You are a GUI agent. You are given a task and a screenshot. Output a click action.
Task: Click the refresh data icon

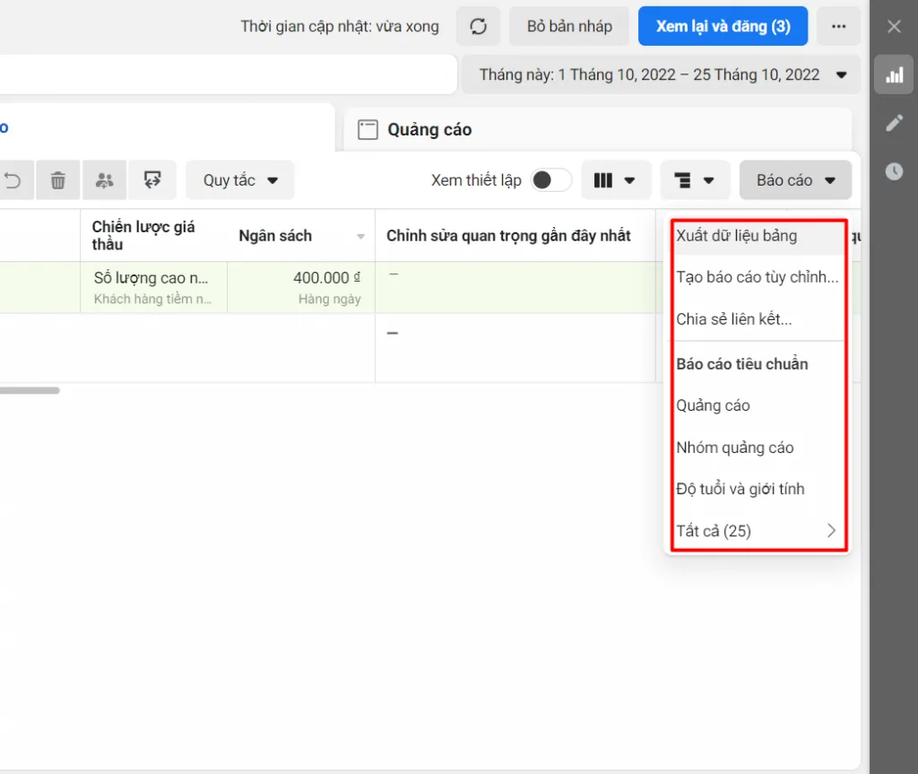point(479,26)
